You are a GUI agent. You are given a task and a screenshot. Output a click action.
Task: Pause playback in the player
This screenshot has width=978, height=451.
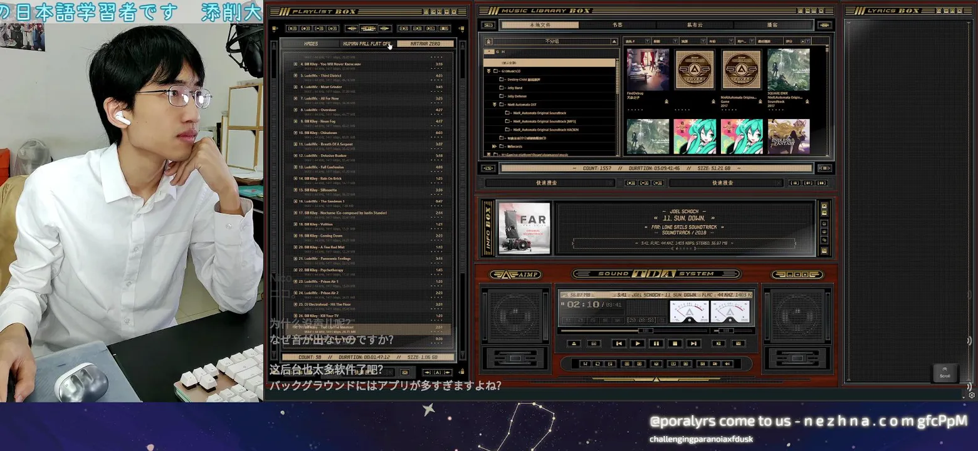coord(656,343)
